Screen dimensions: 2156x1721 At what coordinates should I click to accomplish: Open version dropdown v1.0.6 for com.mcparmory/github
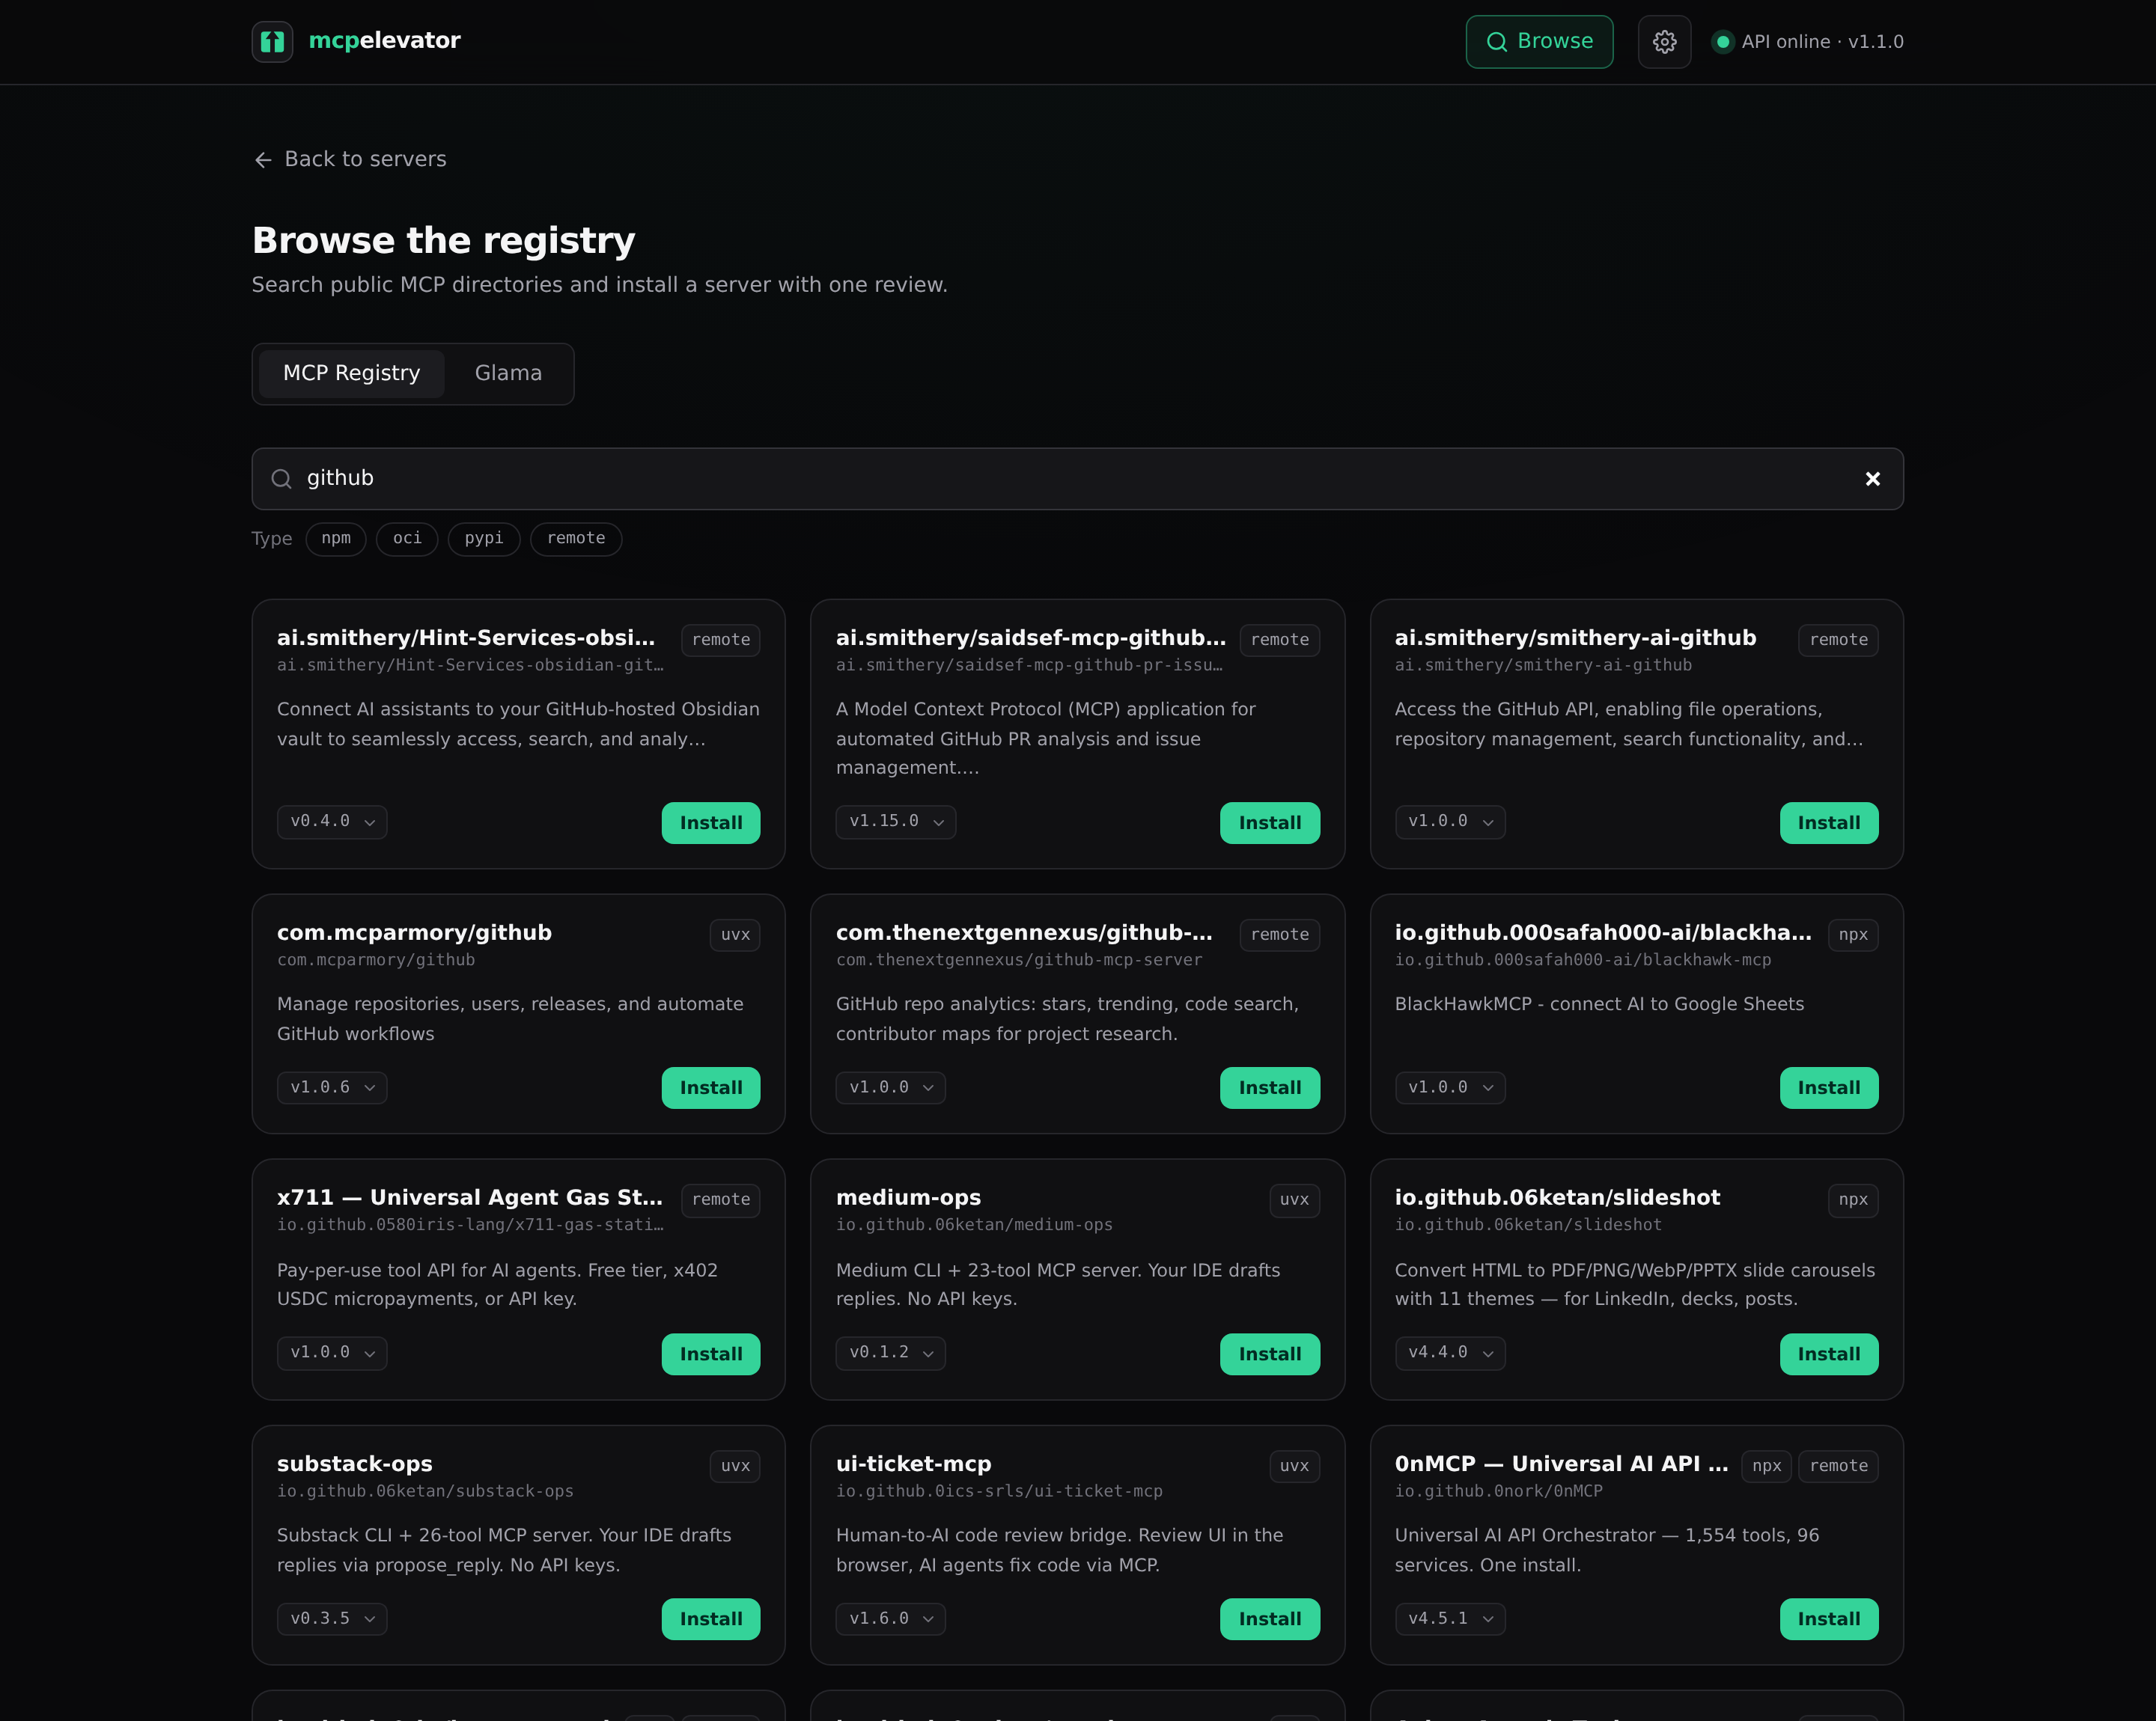(x=332, y=1087)
